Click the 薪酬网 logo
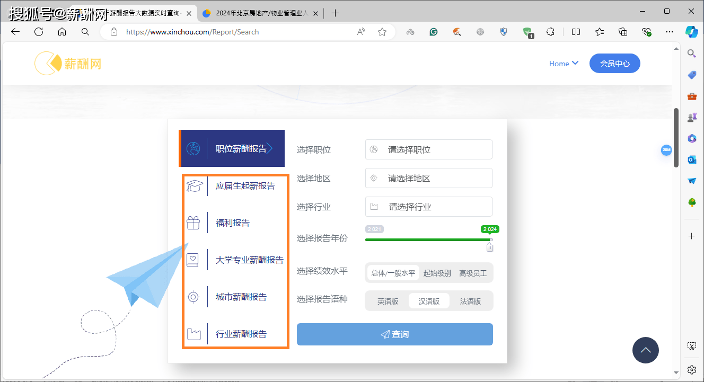Viewport: 704px width, 382px height. (x=68, y=64)
